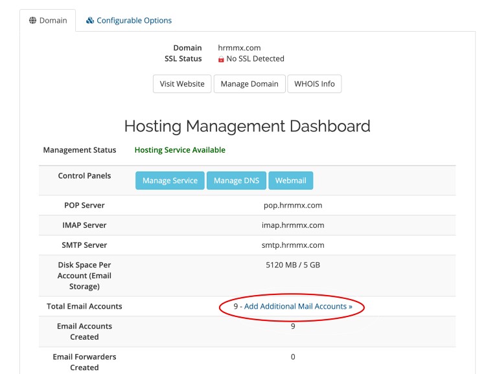Click the 5120 MB / 5 GB value
This screenshot has height=374, width=486.
coord(292,265)
